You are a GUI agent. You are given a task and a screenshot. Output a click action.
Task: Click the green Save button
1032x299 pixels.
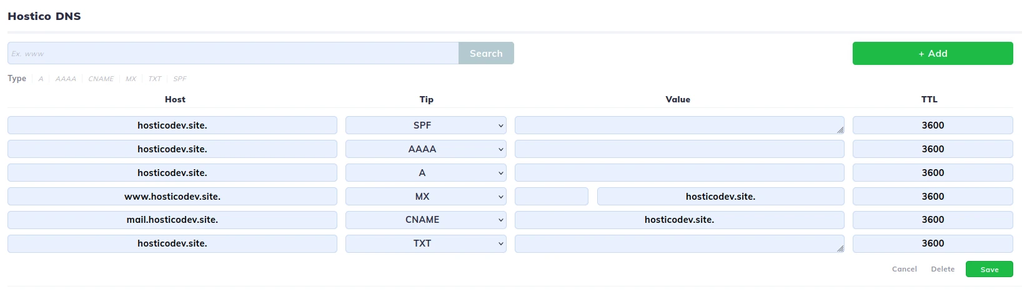989,270
